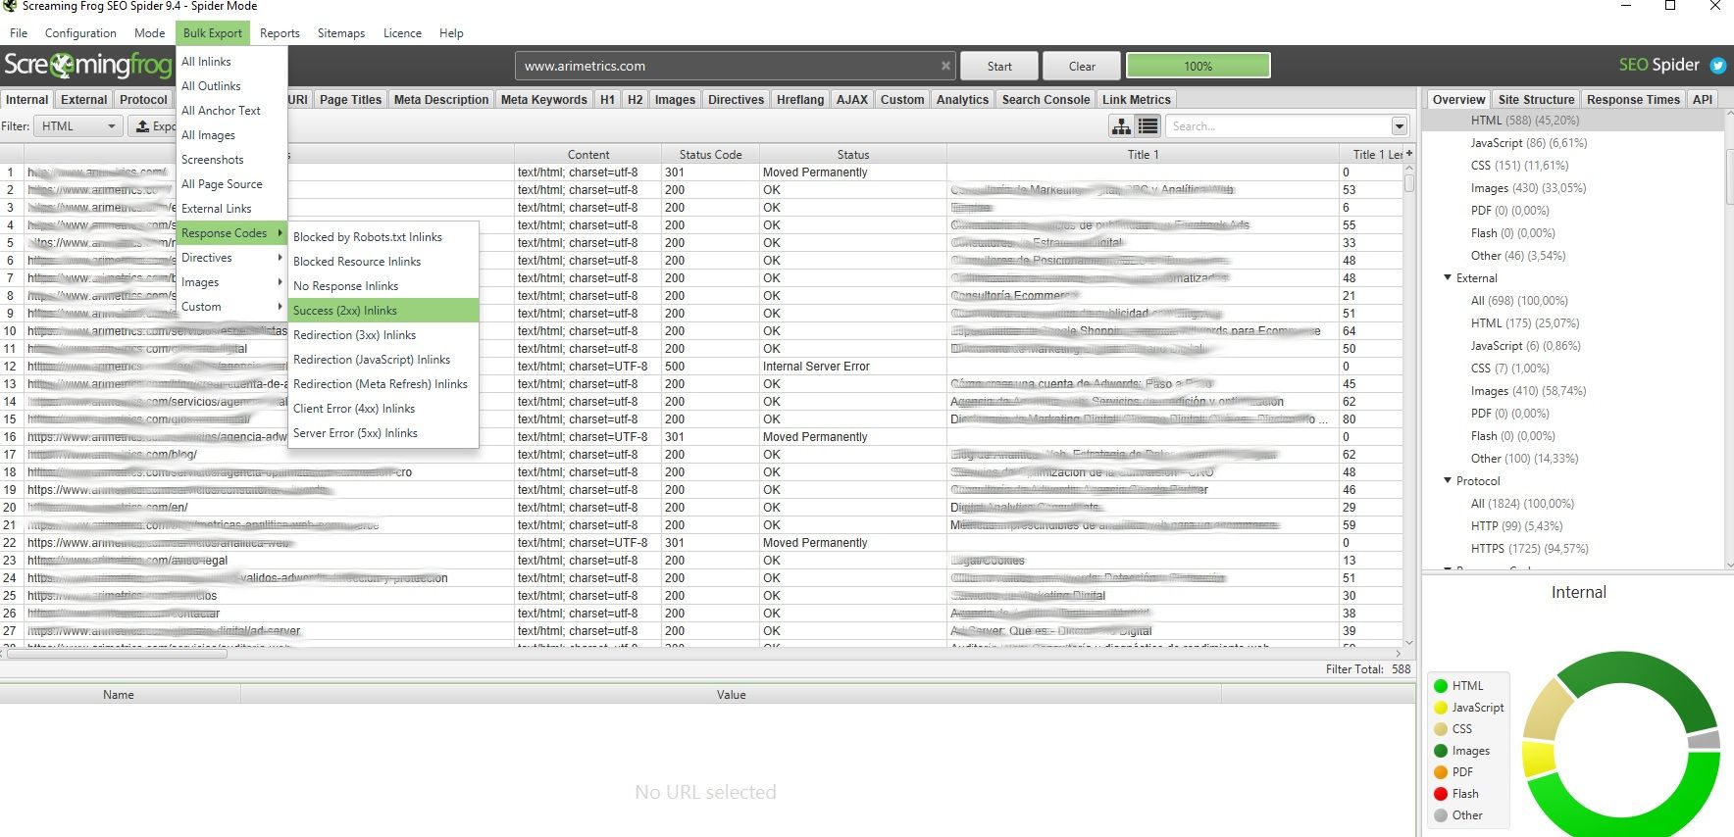
Task: Collapse the External tree section
Action: (x=1448, y=277)
